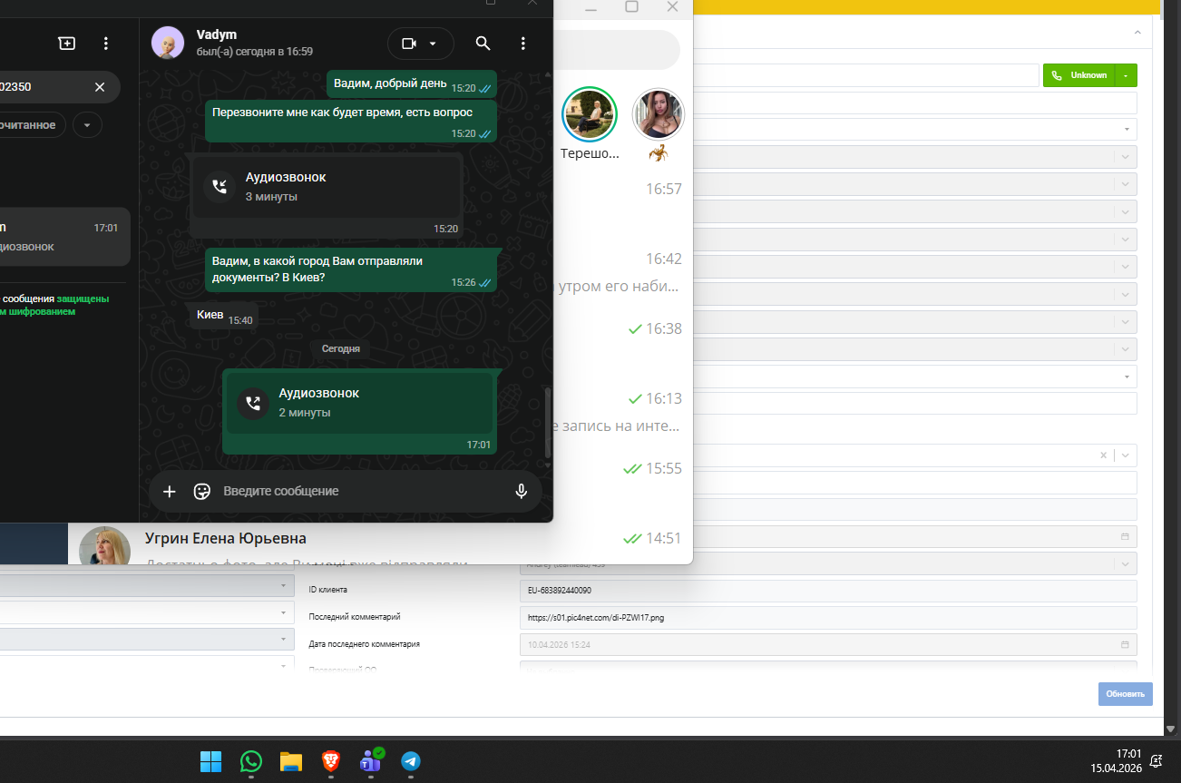Click the incoming call icon on the 3 минуты card
The image size is (1181, 783).
pos(220,186)
